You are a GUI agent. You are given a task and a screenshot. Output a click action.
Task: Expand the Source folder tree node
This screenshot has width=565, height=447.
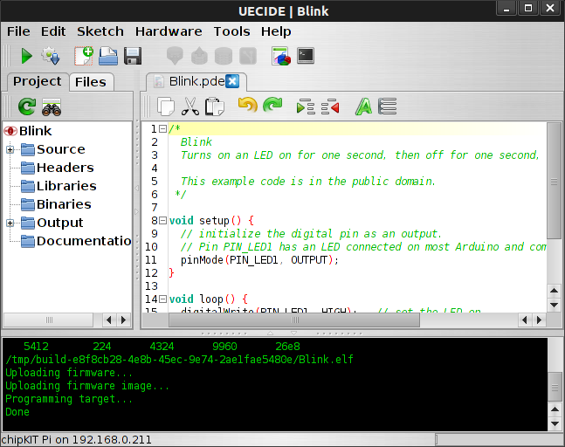[x=10, y=149]
